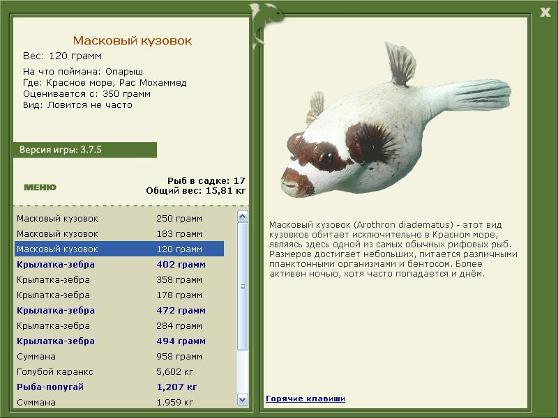This screenshot has height=418, width=558.
Task: Click the scroll up arrow of fish list
Action: tap(242, 217)
